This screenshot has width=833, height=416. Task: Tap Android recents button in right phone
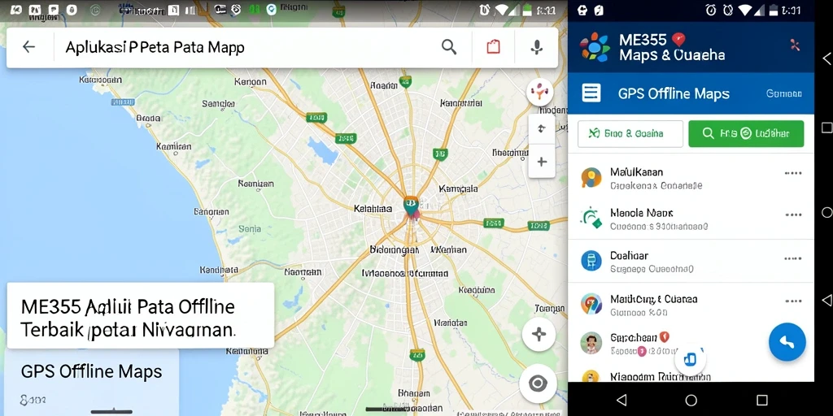(x=761, y=400)
